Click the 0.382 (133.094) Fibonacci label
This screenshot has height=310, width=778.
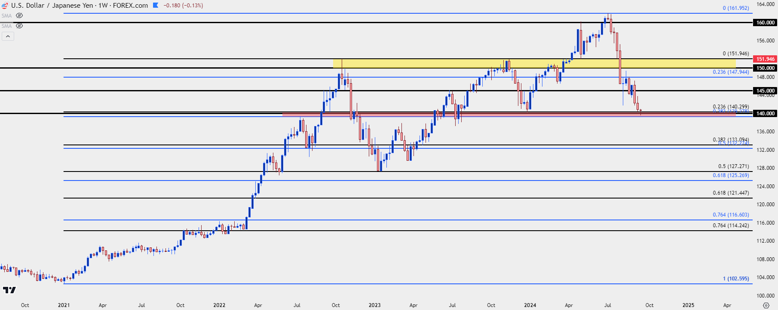click(x=731, y=140)
